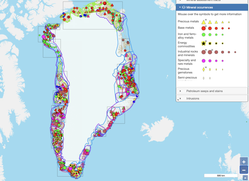Click the Mineral occurrences layers icon
This screenshot has height=181, width=249.
click(x=184, y=7)
